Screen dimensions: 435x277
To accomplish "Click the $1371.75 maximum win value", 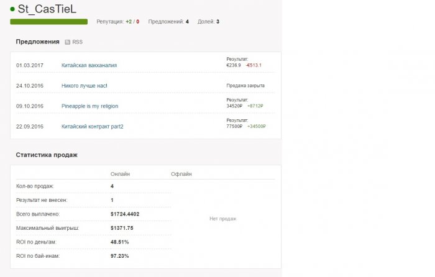I will coord(122,228).
